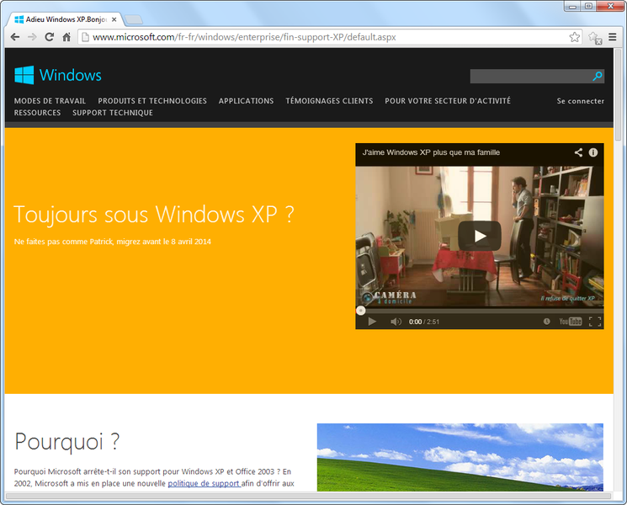
Task: Select 'Support technique' in the navigation
Action: point(113,113)
